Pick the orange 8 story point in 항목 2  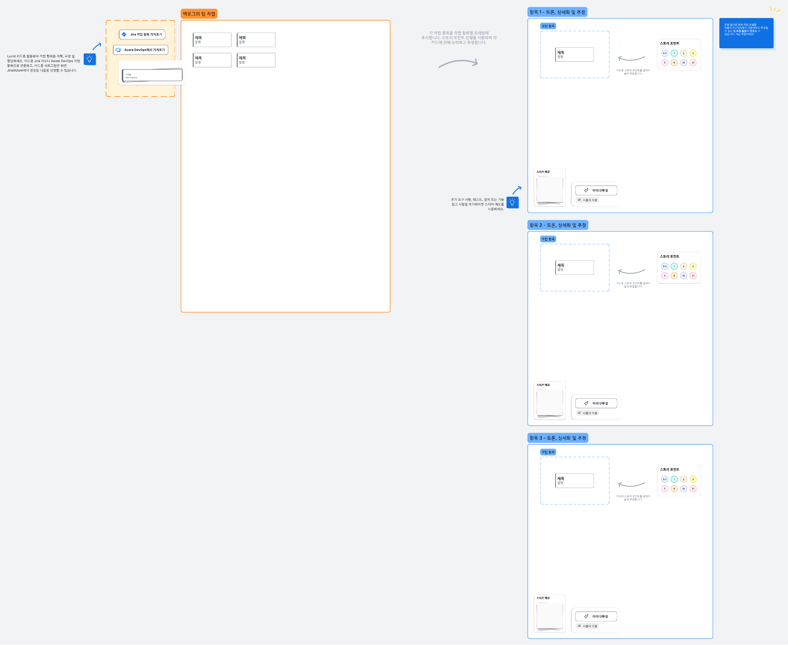pos(674,276)
